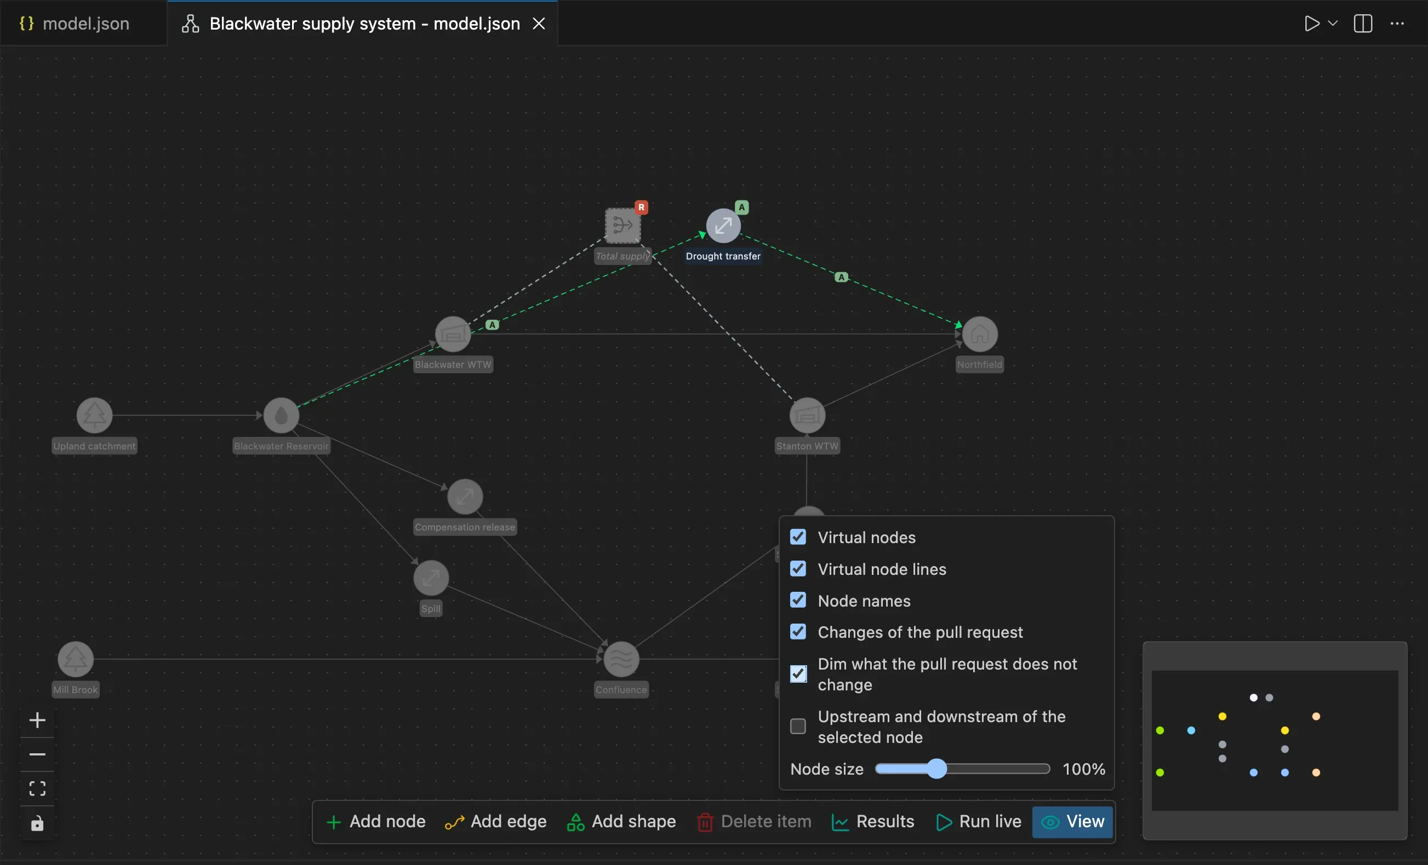Click the R badge on Total supply
Image resolution: width=1428 pixels, height=865 pixels.
pyautogui.click(x=641, y=207)
